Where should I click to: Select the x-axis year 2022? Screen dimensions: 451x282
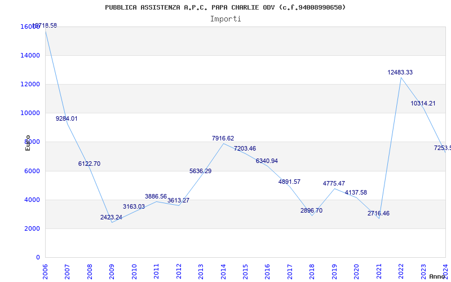pyautogui.click(x=401, y=272)
